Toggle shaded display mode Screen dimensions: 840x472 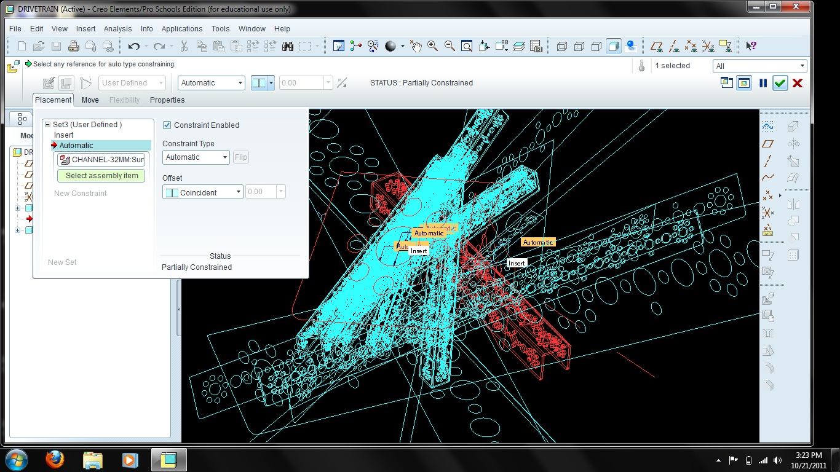pos(613,46)
